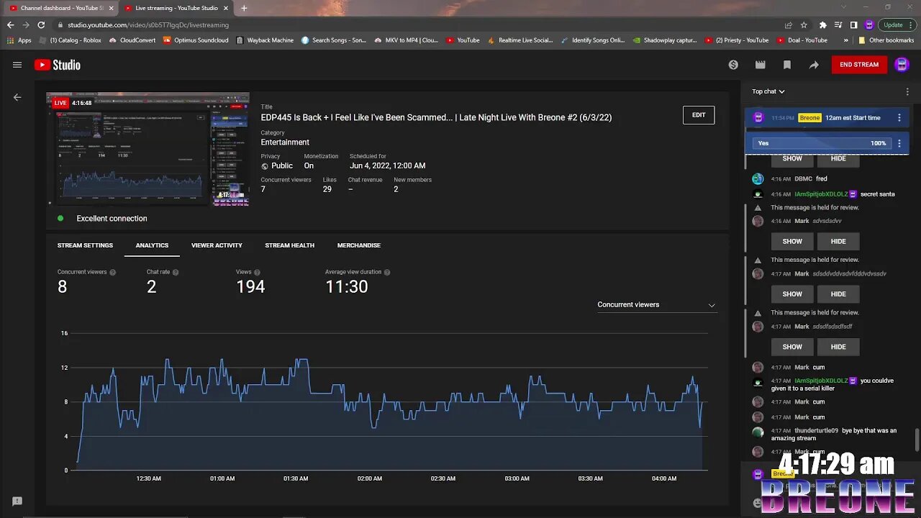Open the dollar-sign monetization icon

pos(733,65)
